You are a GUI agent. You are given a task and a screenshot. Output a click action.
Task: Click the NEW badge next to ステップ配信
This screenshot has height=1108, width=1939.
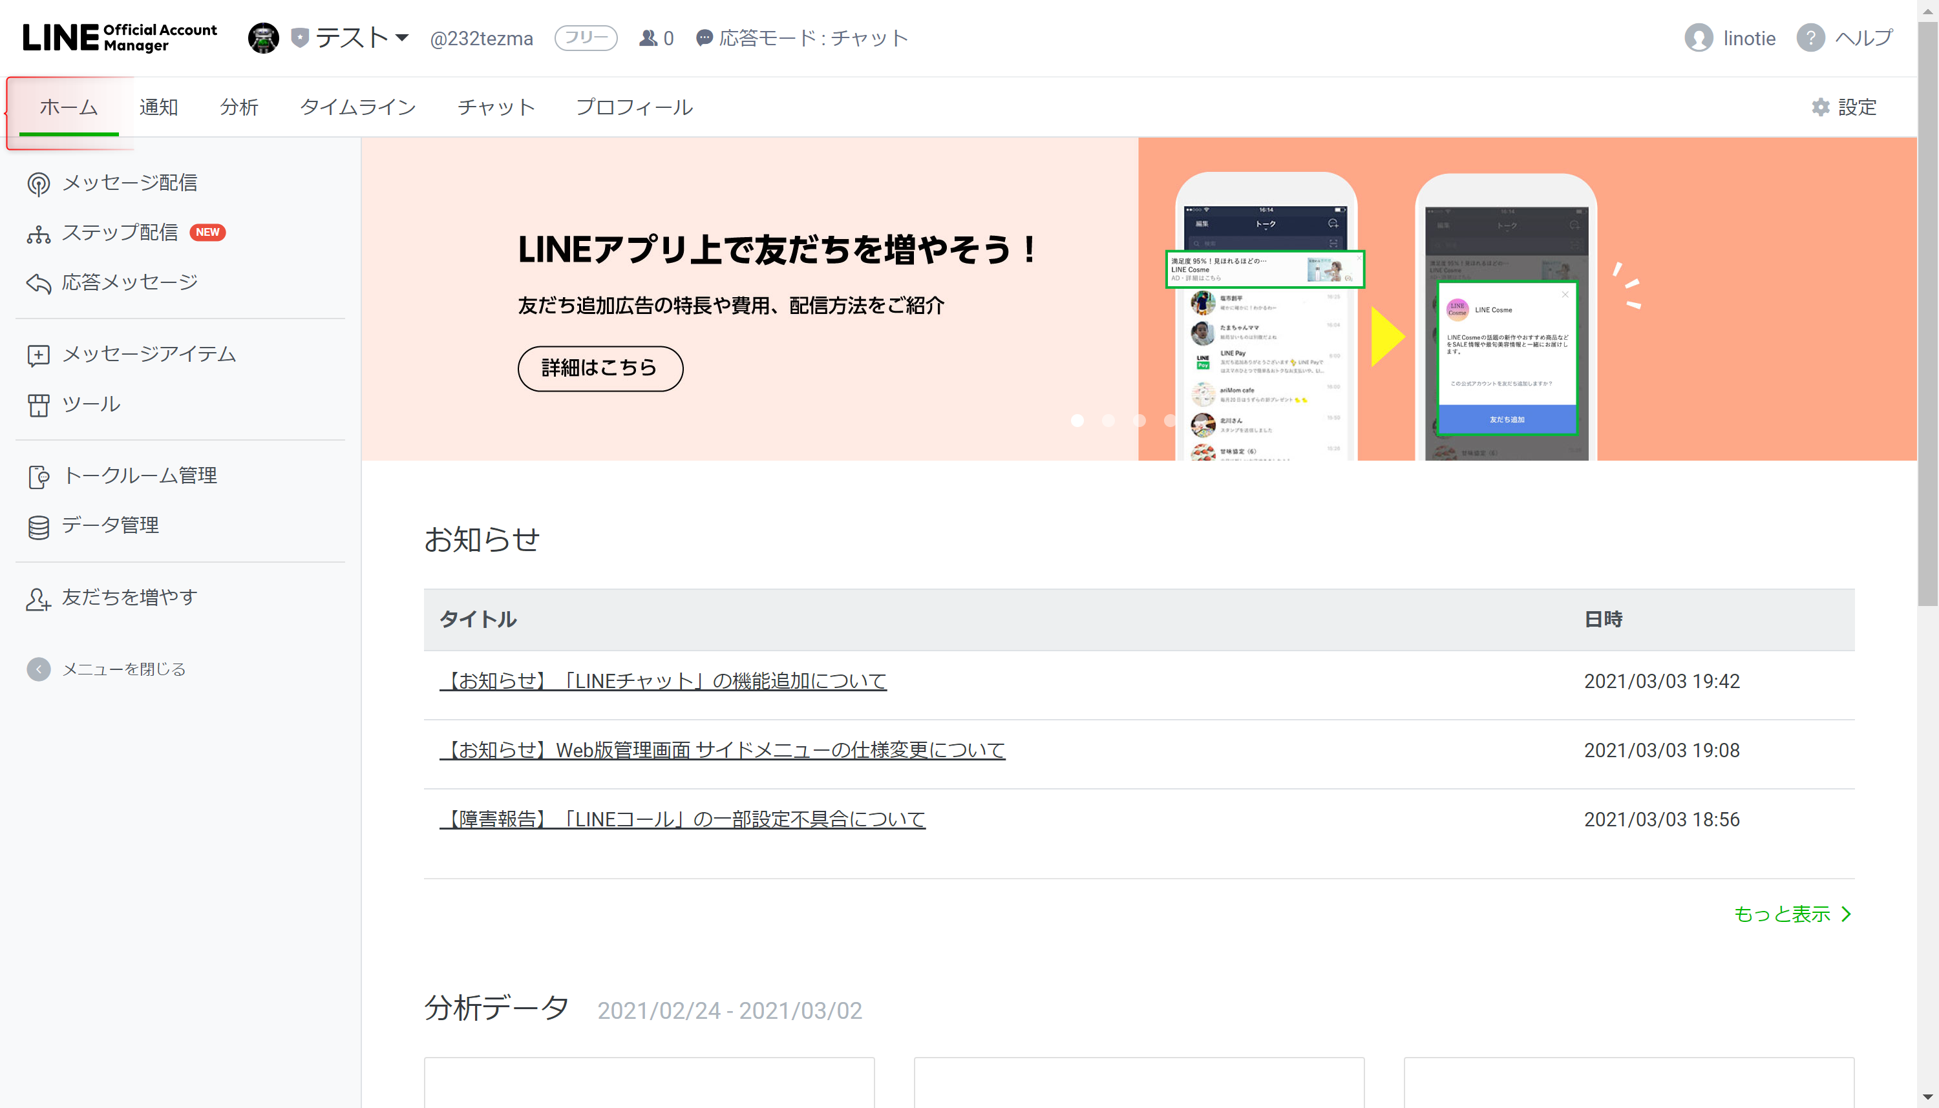click(207, 232)
